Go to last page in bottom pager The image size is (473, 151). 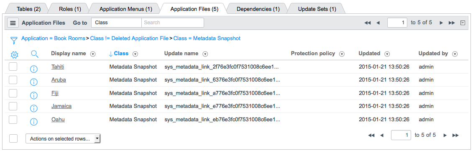[455, 135]
